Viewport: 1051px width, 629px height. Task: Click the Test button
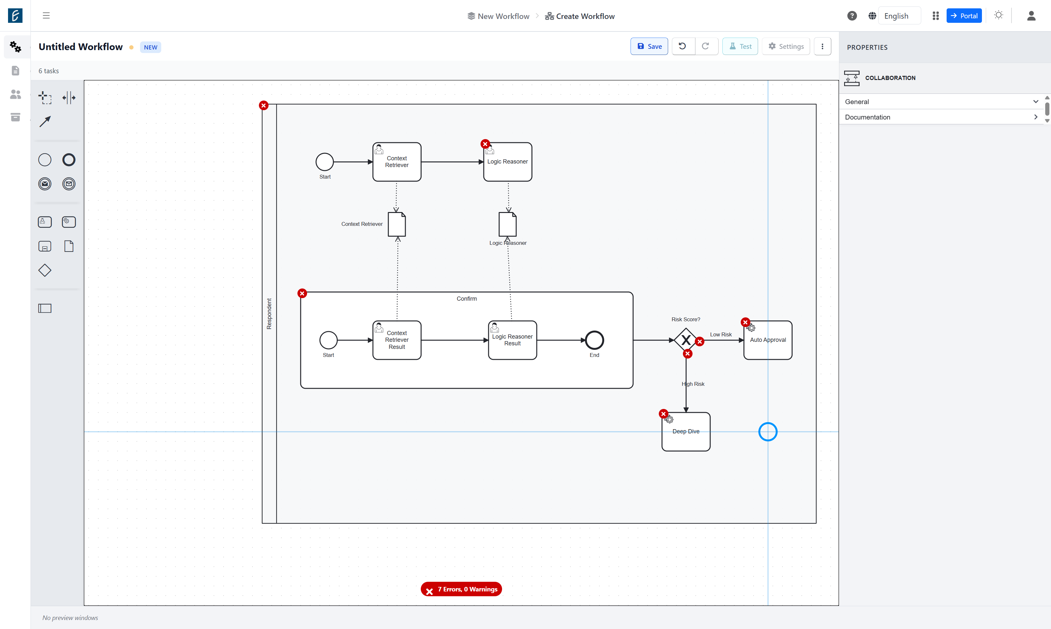click(740, 46)
